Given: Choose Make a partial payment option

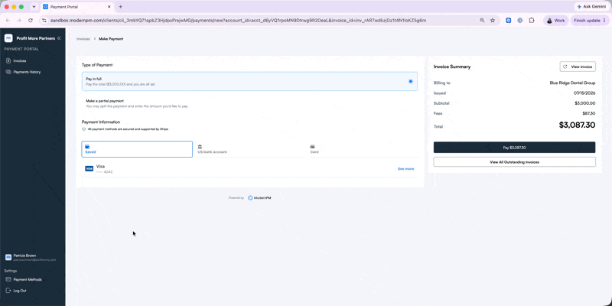Looking at the screenshot, I should 249,103.
